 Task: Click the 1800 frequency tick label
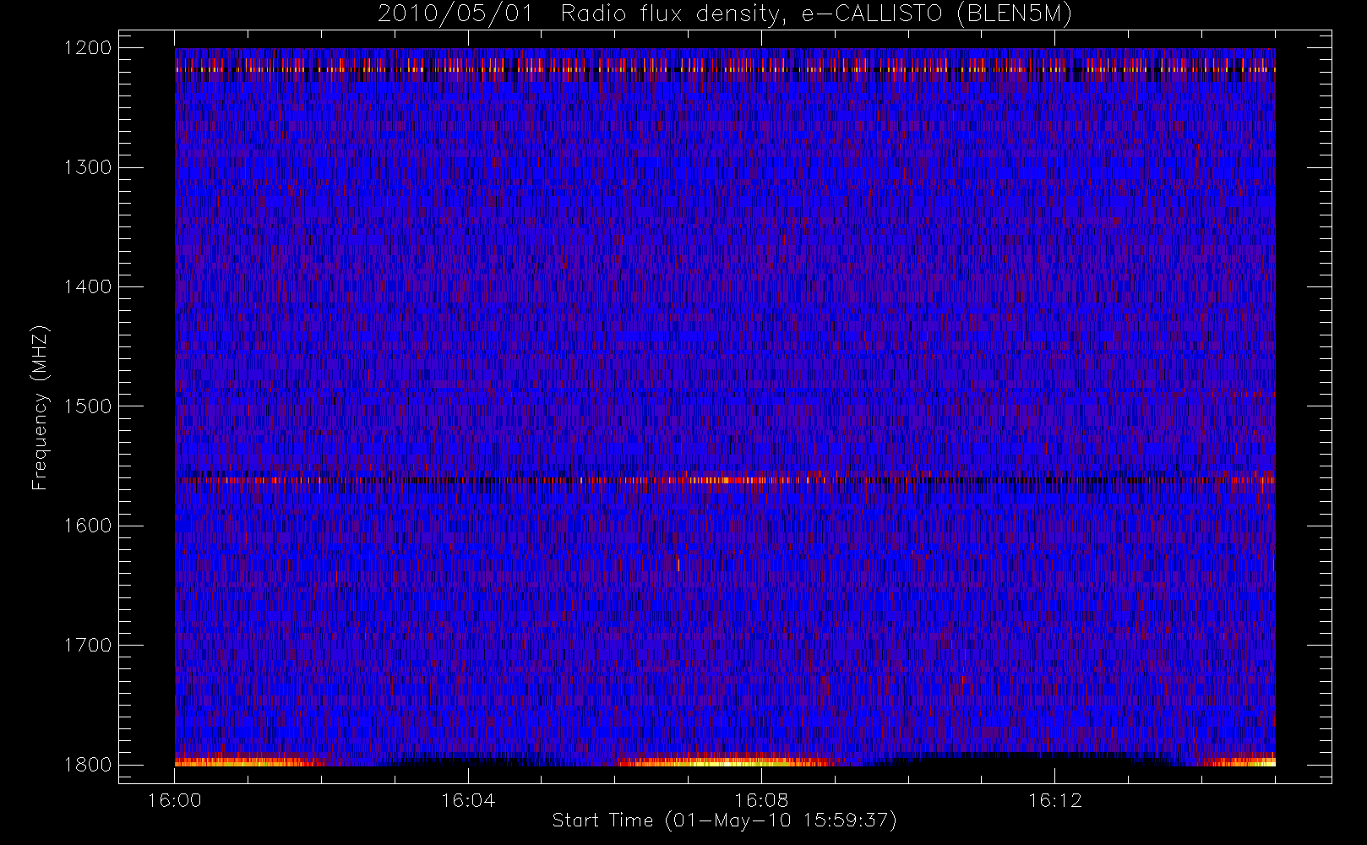click(88, 765)
